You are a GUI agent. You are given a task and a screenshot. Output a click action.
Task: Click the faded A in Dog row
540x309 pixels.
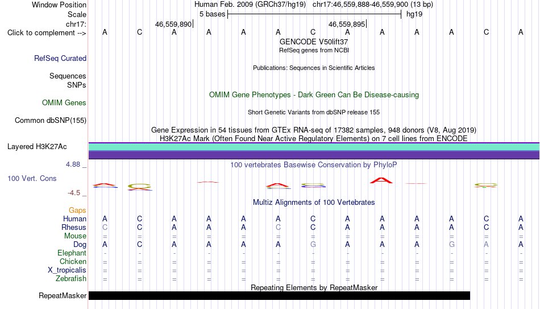[x=486, y=245]
